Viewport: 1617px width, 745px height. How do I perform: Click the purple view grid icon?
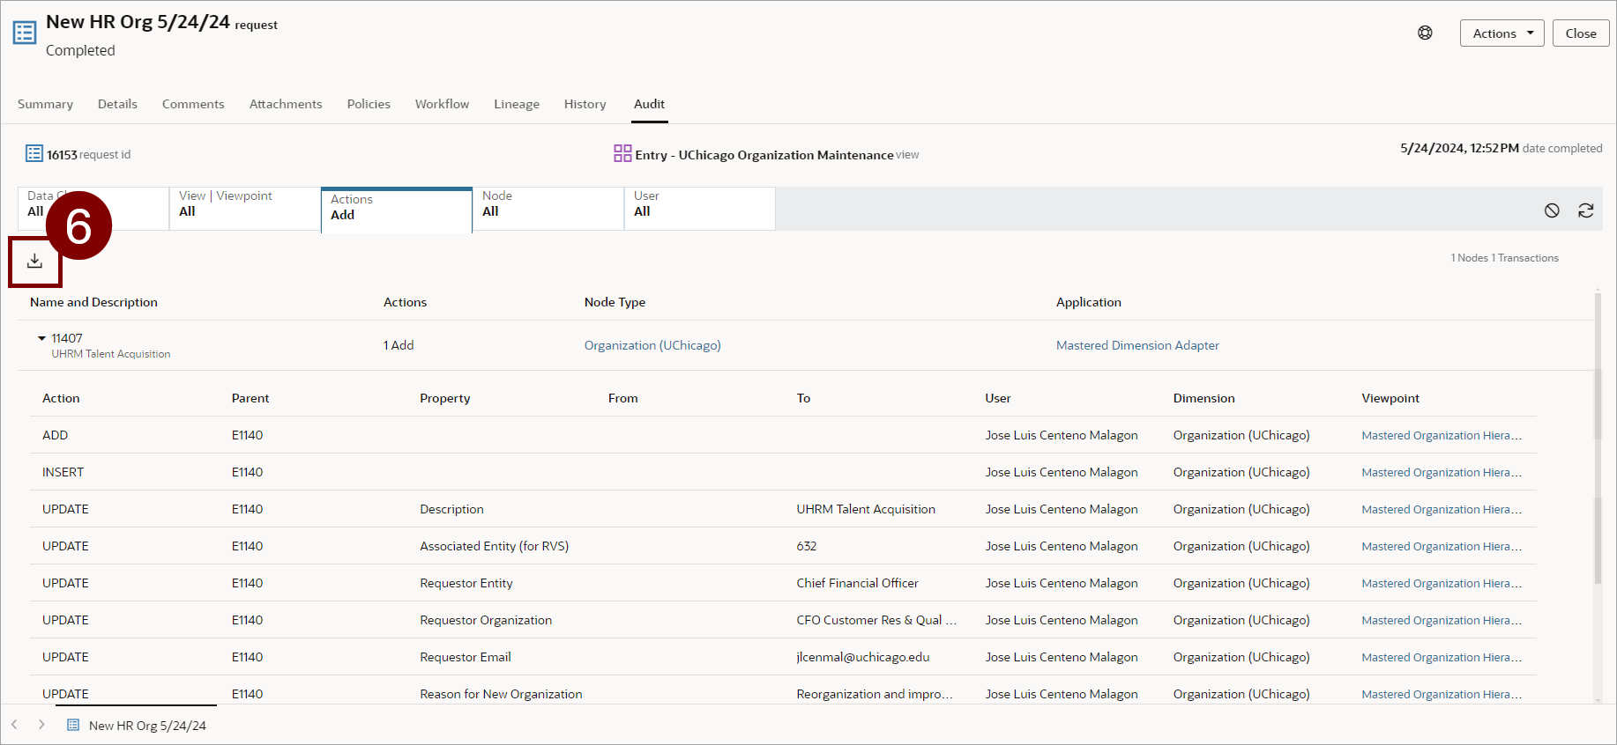pyautogui.click(x=622, y=154)
